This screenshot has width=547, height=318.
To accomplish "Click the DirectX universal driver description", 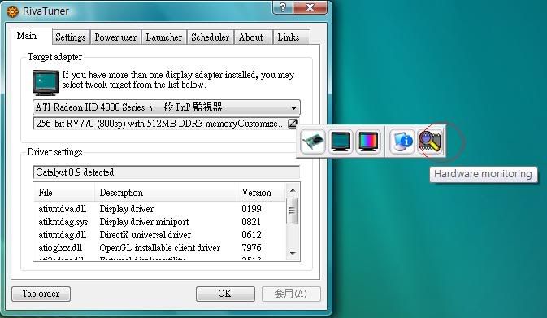I will [x=145, y=235].
